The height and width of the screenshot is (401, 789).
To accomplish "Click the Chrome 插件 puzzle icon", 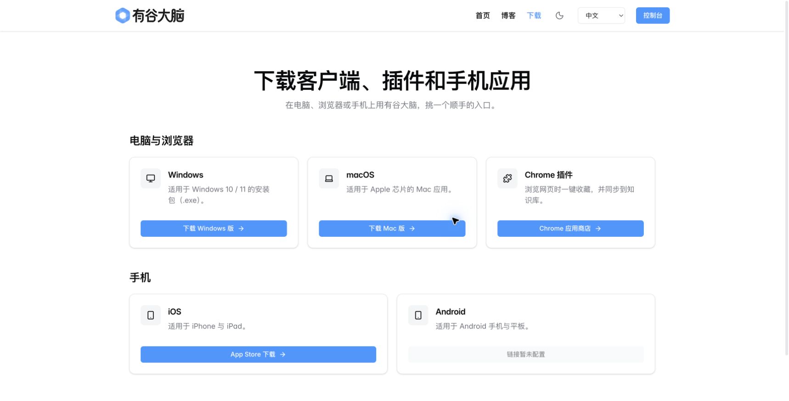I will coord(507,178).
